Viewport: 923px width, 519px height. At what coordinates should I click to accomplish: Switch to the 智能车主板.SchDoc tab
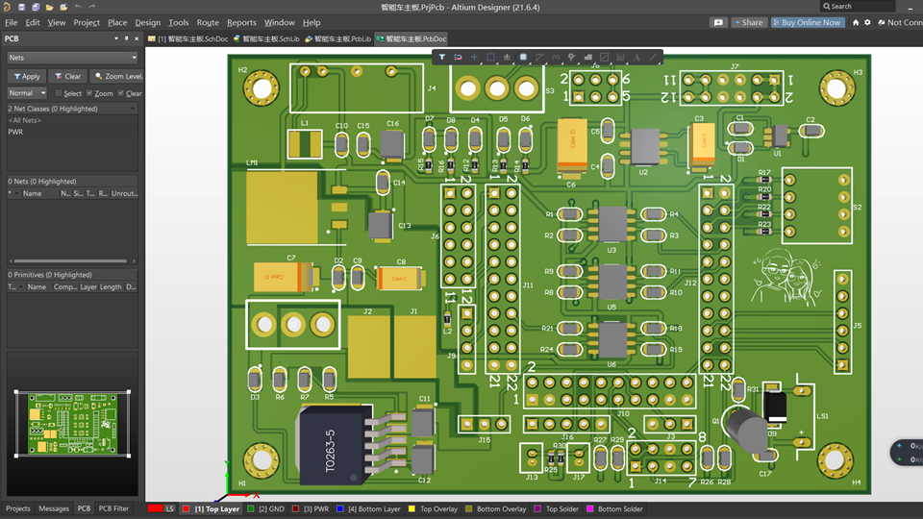point(187,38)
